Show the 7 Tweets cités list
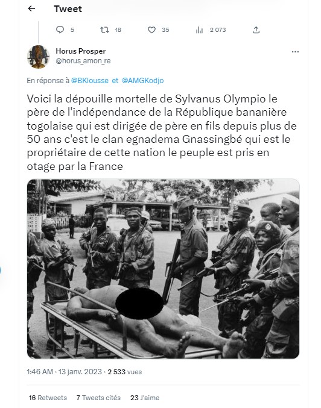The width and height of the screenshot is (321, 408). point(98,398)
